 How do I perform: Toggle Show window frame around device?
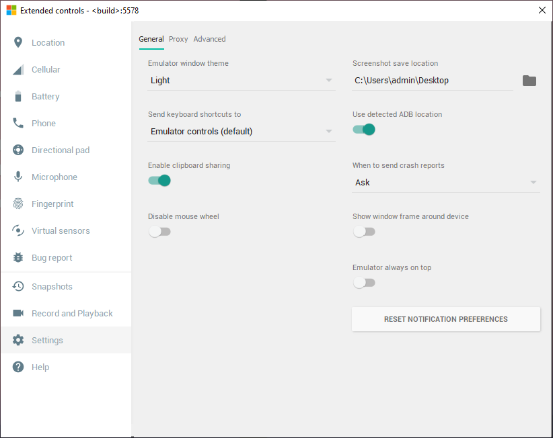coord(364,232)
